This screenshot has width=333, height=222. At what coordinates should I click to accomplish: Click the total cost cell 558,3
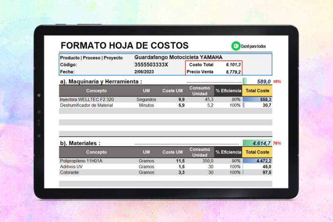tap(266, 100)
